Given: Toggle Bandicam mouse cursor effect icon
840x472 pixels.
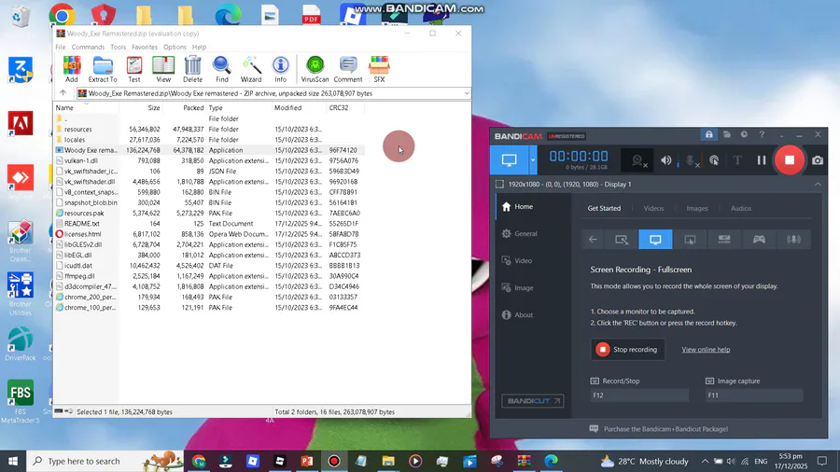Looking at the screenshot, I should pos(714,160).
